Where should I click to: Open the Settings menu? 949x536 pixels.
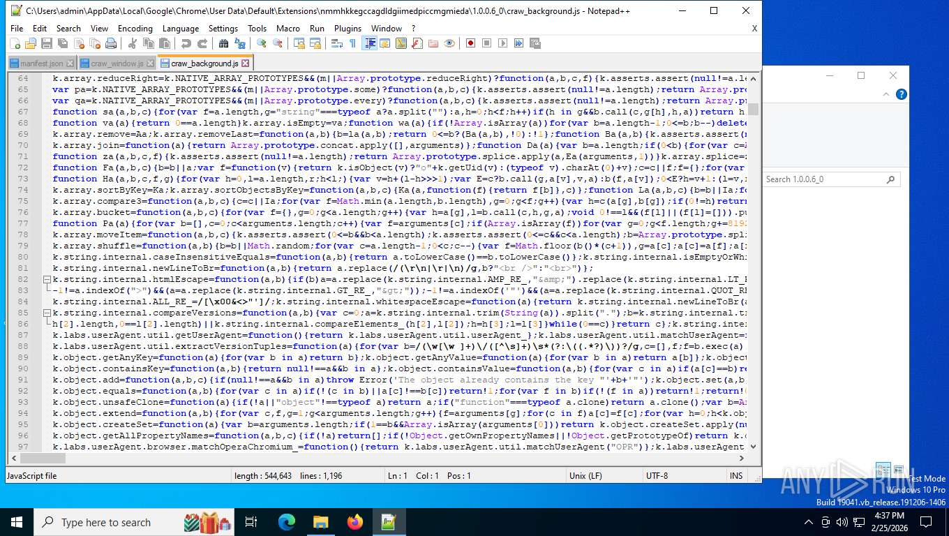[x=223, y=29]
